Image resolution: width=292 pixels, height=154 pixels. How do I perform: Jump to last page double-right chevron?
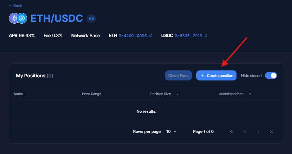pyautogui.click(x=272, y=131)
